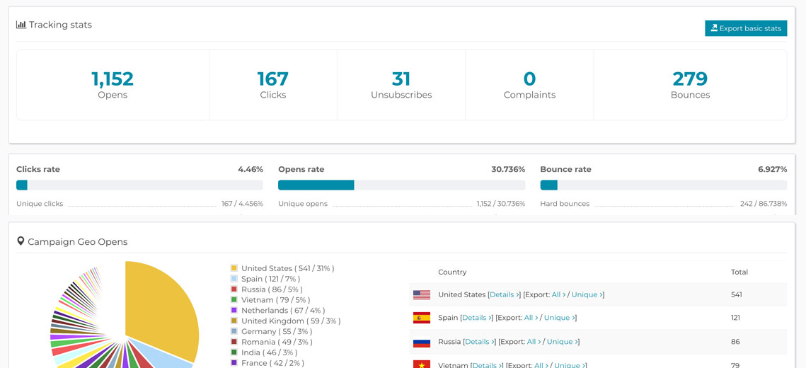Click the Russia flag icon
Screen dimensions: 806x368
click(422, 341)
